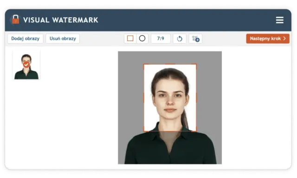
Task: Click the rotate image icon
Action: click(180, 38)
